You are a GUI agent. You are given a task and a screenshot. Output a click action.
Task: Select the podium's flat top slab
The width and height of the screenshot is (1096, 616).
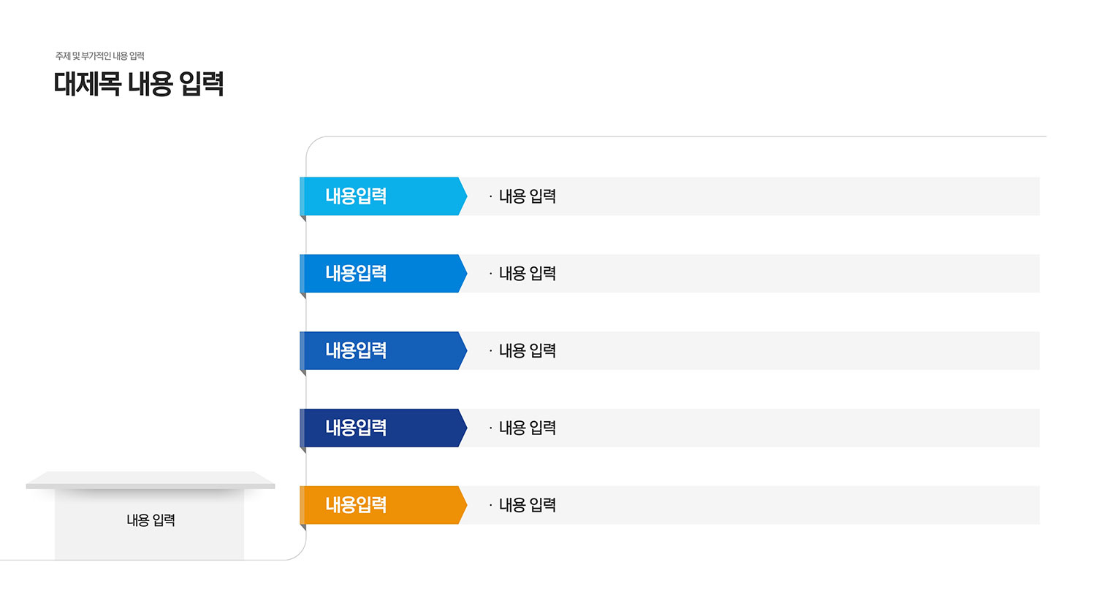tap(151, 480)
